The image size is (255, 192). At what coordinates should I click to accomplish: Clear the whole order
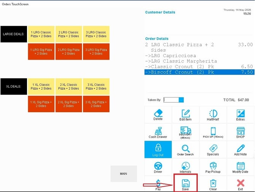[213, 184]
